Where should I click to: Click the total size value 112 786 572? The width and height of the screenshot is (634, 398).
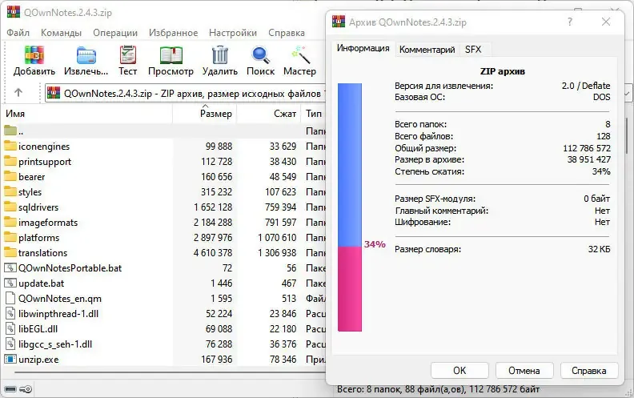(586, 148)
